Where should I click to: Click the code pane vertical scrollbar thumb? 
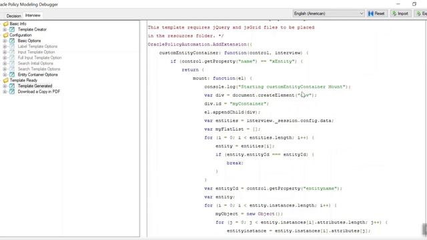point(424,229)
